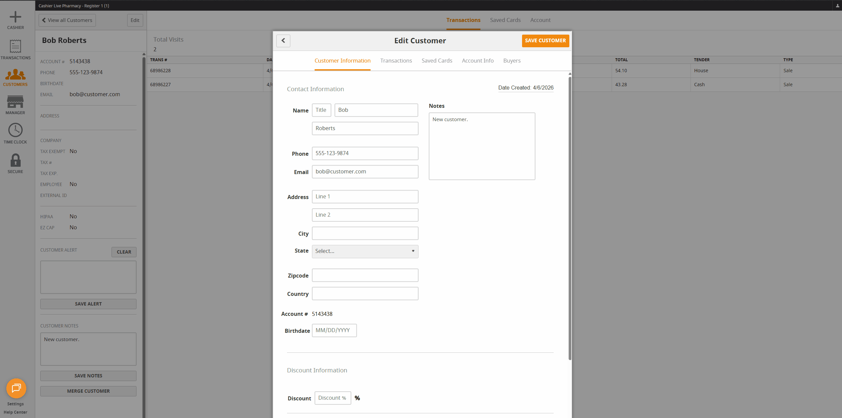
Task: Click the Secure padlock icon
Action: 15,160
